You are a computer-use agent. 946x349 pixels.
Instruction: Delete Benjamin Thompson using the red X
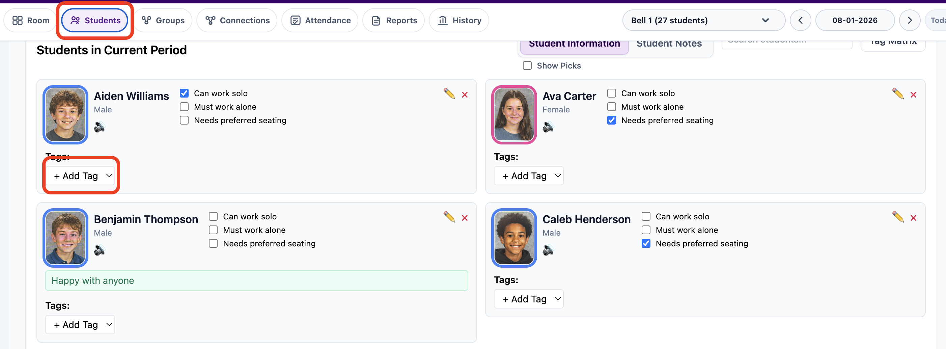point(465,218)
